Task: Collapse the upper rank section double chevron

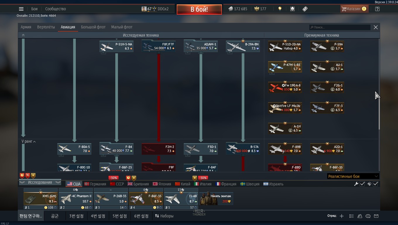Action: (x=23, y=35)
